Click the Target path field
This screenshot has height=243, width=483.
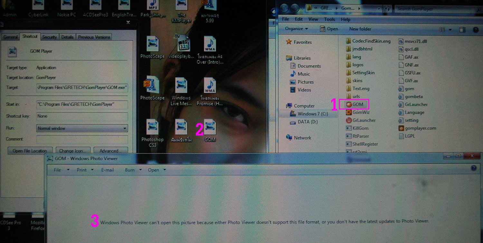(82, 87)
